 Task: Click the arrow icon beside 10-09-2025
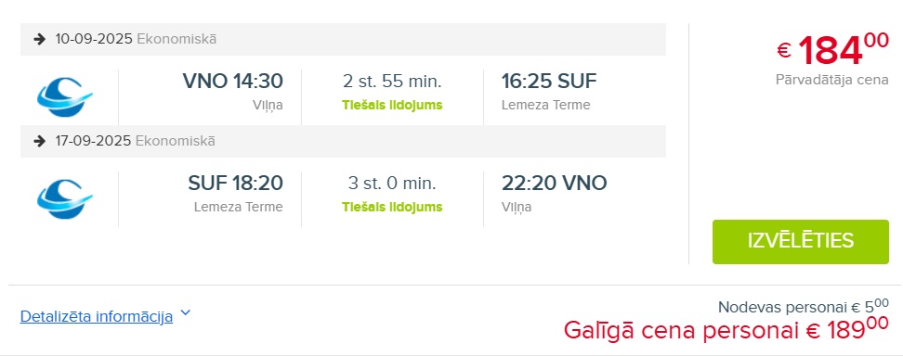39,39
